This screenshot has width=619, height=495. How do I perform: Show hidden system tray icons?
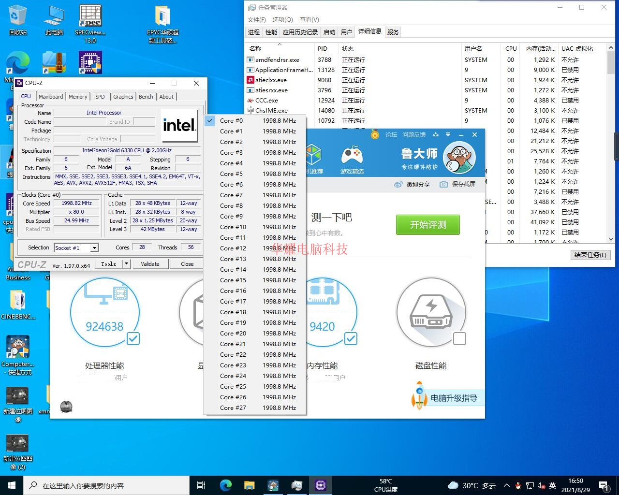point(506,485)
